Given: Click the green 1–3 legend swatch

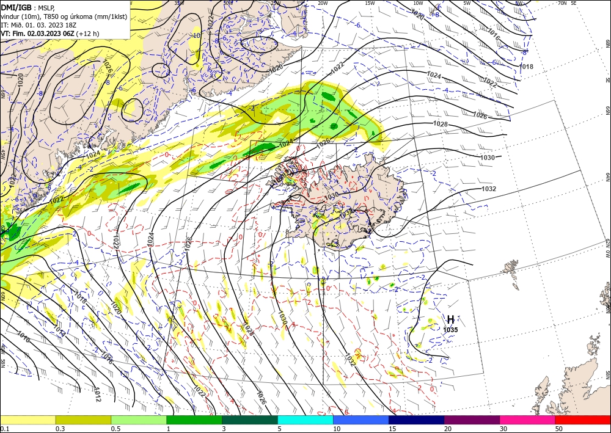Looking at the screenshot, I should (x=194, y=420).
